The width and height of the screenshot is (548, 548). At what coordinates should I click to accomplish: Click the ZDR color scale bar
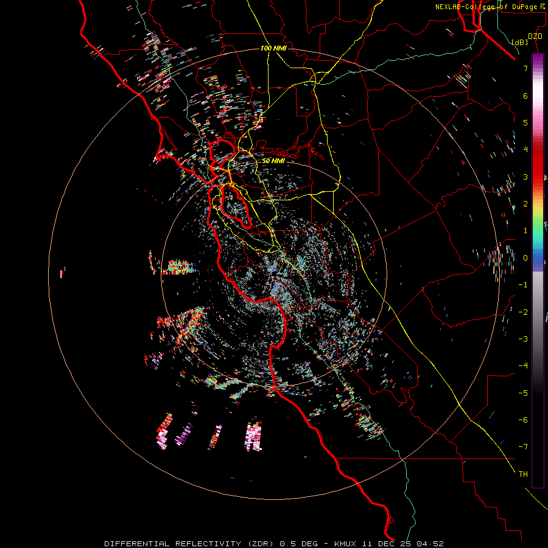538,270
